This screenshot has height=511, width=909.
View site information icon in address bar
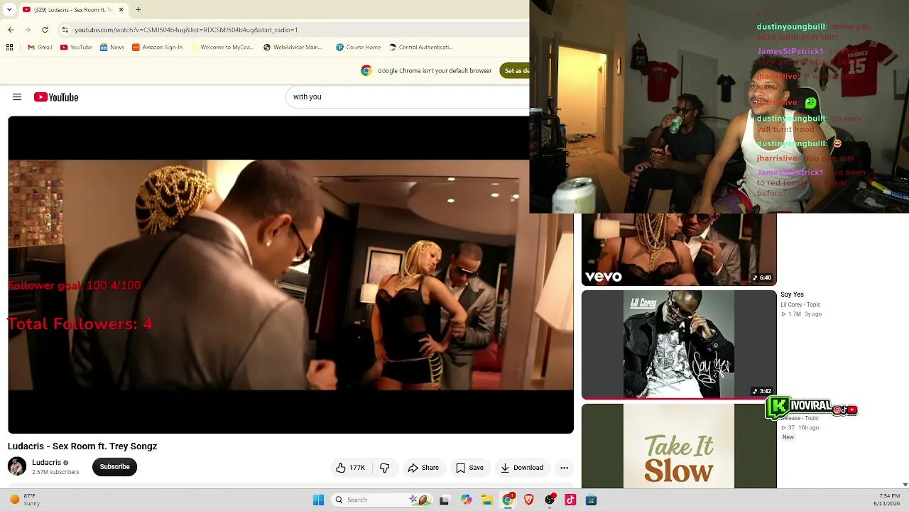click(65, 30)
